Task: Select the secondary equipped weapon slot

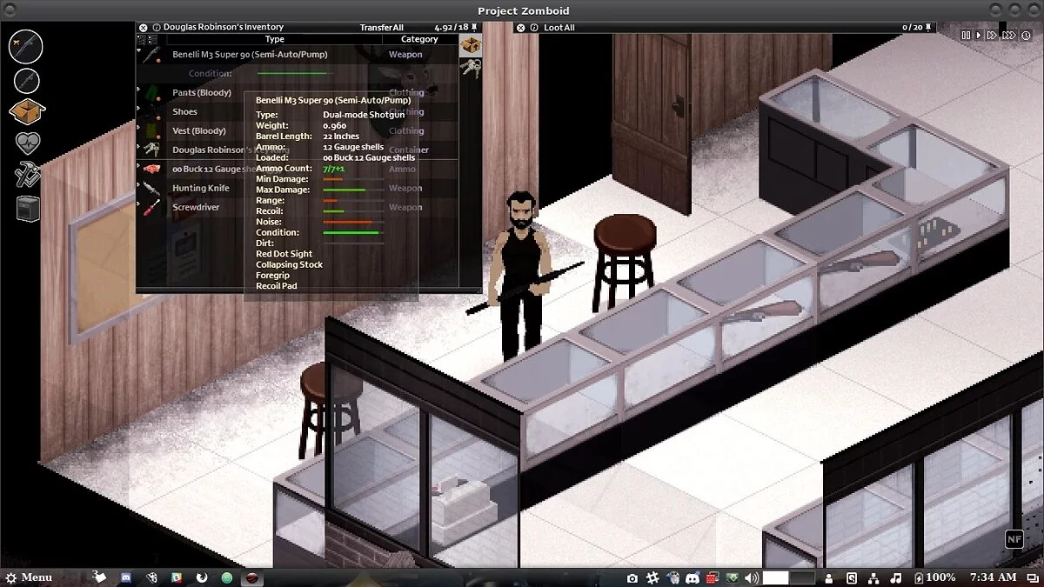Action: pos(26,81)
